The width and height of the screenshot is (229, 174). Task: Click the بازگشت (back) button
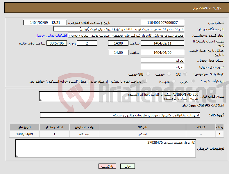(x=107, y=166)
